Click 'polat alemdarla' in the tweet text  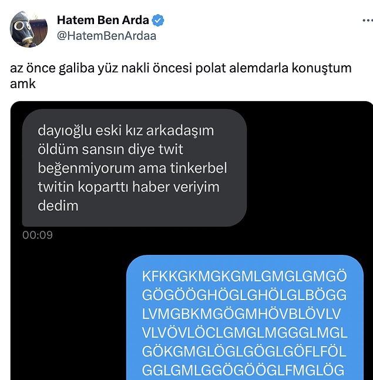pyautogui.click(x=241, y=68)
